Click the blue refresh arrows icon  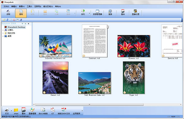tap(7, 20)
